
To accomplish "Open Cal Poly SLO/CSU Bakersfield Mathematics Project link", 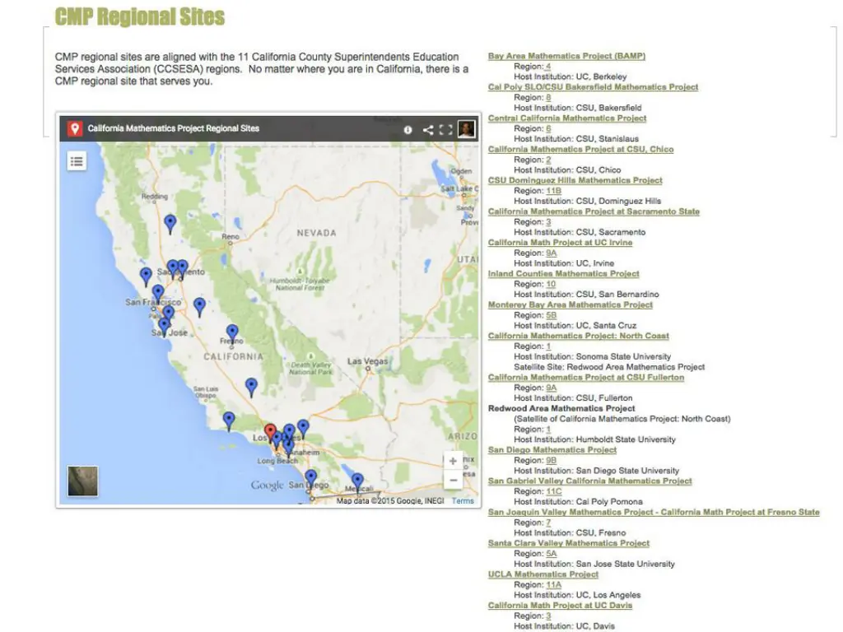I will coord(593,87).
